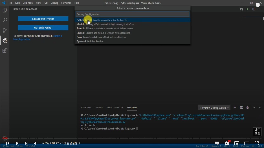
Task: Open the Source Control view
Action: tap(5, 30)
